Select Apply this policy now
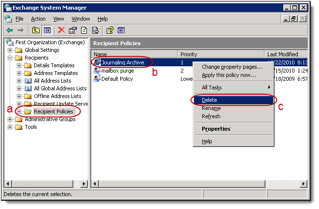This screenshot has width=319, height=209. point(234,75)
